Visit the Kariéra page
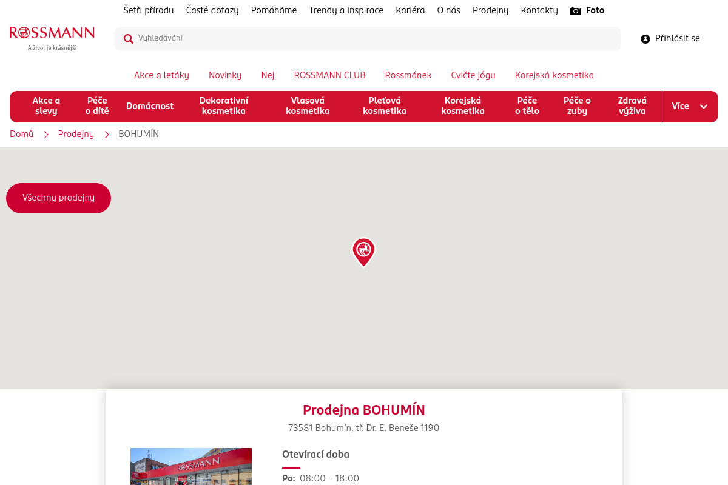This screenshot has height=485, width=728. coord(410,10)
